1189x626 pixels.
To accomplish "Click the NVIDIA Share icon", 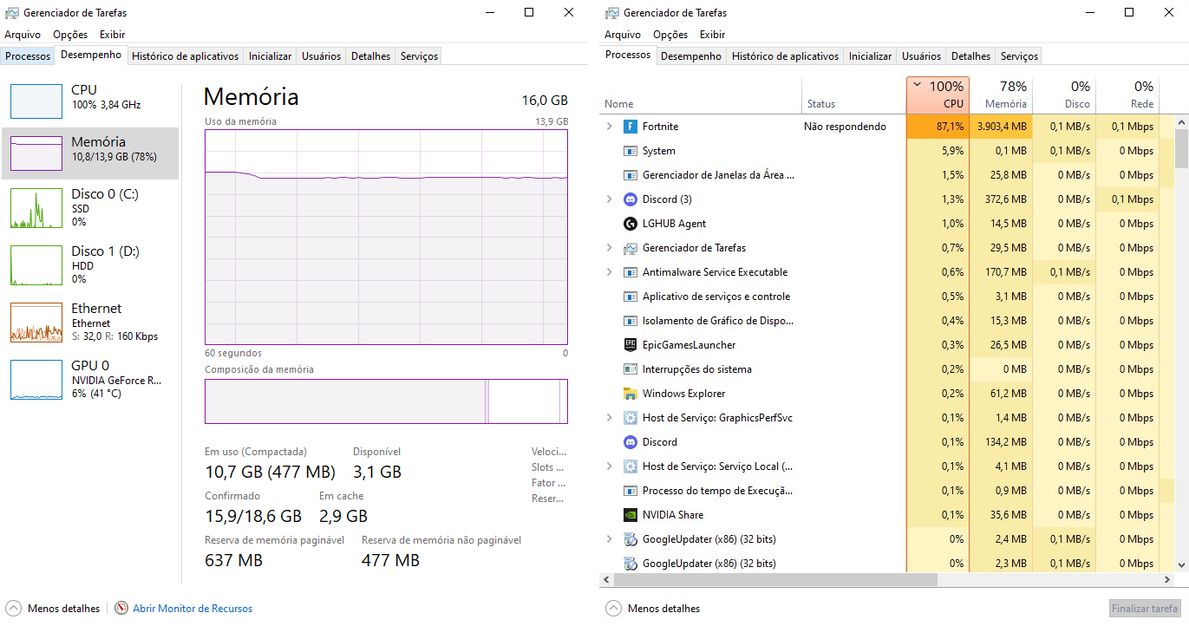I will [630, 515].
